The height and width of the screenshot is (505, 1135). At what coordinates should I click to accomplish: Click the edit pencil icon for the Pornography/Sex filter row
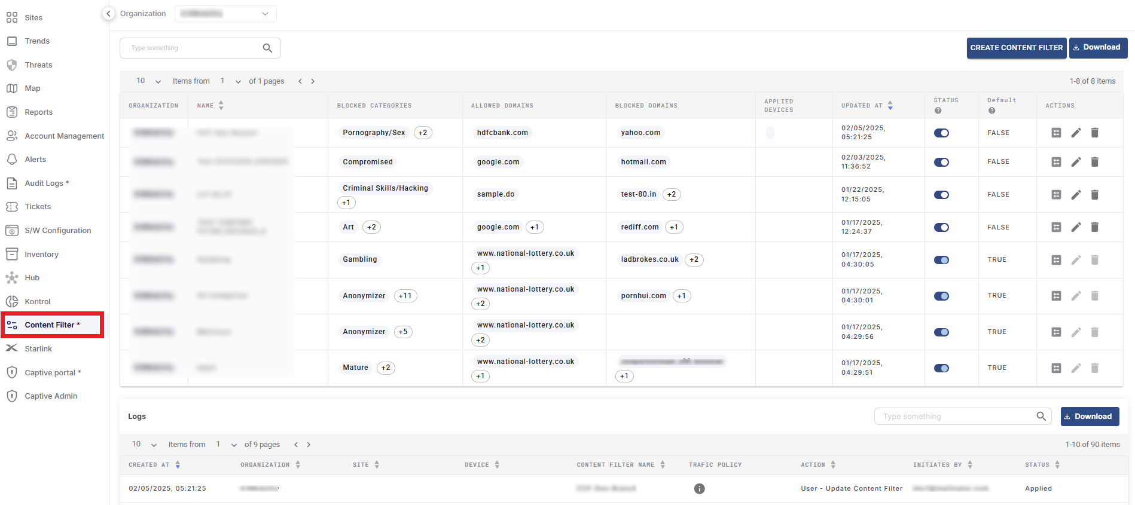(1075, 133)
